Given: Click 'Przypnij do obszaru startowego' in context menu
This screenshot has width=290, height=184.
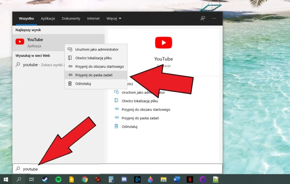Looking at the screenshot, I should coord(96,67).
